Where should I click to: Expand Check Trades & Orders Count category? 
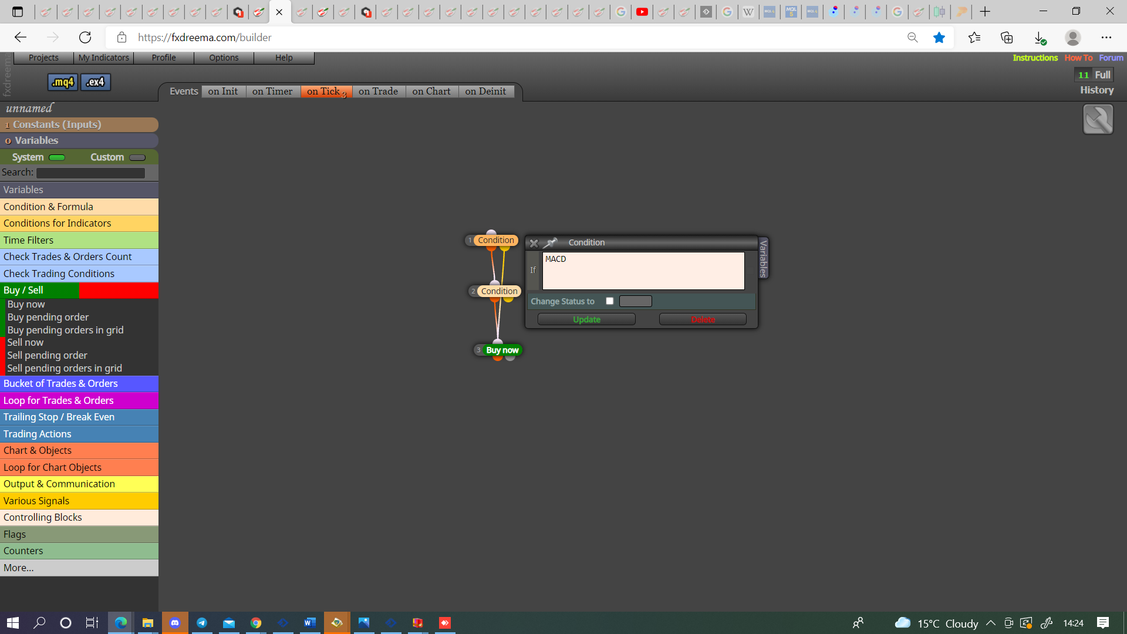[x=79, y=257]
